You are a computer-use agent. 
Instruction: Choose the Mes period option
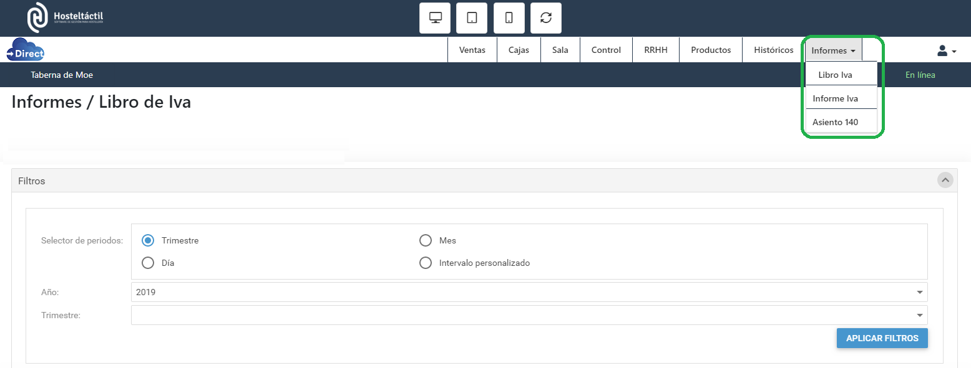(426, 240)
